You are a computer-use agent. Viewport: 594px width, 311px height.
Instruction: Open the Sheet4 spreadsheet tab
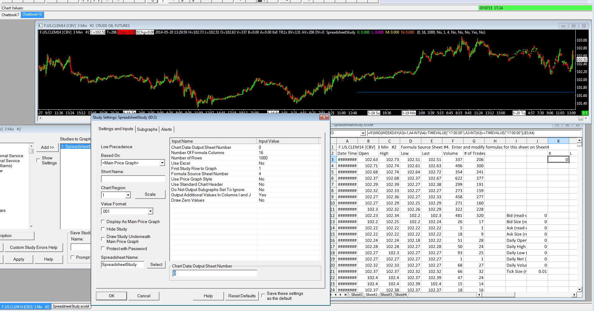click(400, 295)
